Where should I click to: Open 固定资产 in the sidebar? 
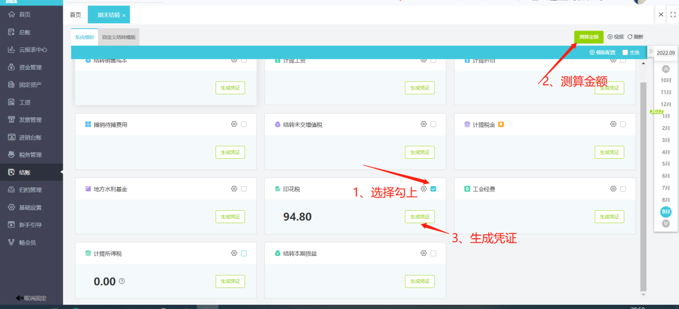pos(31,85)
